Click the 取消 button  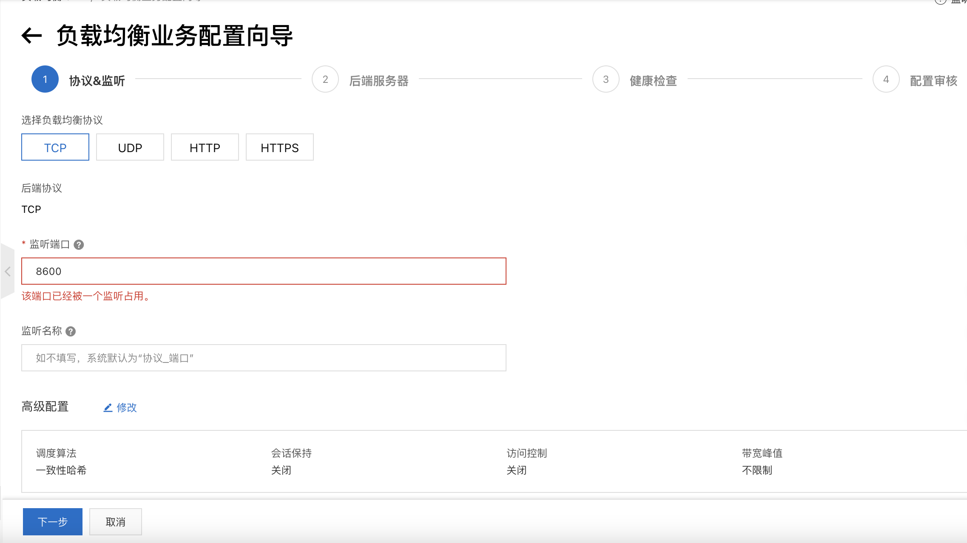(x=116, y=522)
